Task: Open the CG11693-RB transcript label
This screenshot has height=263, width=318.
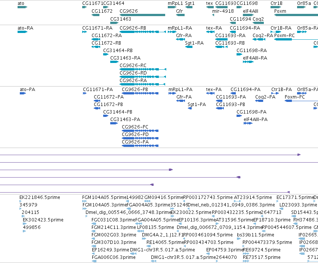Action: [230, 43]
